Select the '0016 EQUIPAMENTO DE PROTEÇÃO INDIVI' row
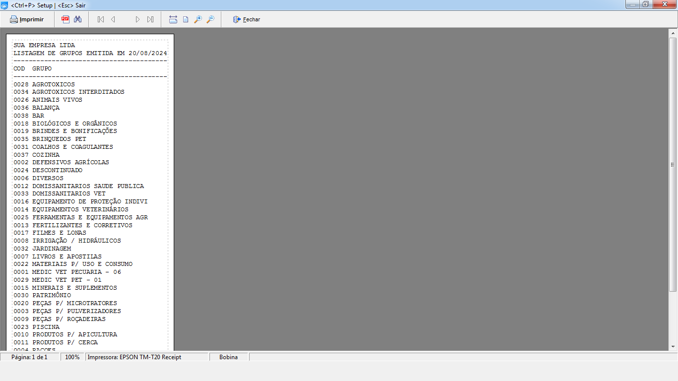 (x=81, y=201)
